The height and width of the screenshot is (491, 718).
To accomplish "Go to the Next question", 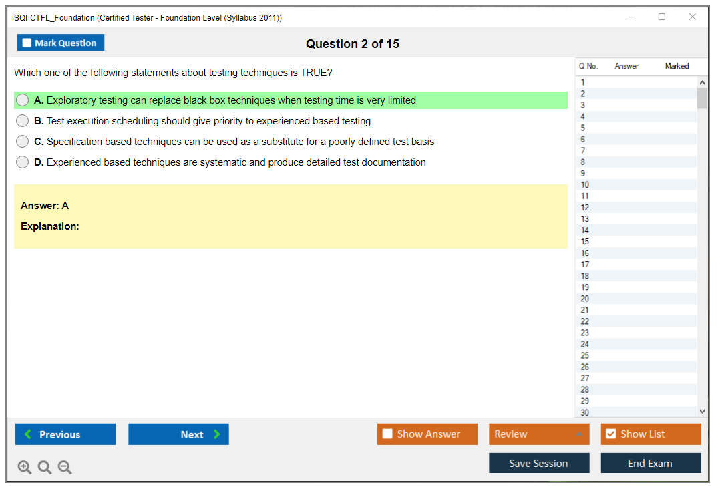I will 178,434.
